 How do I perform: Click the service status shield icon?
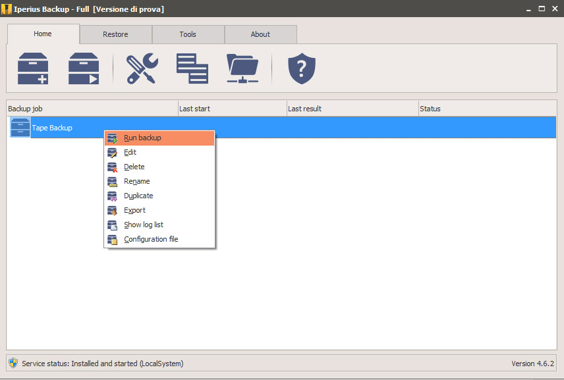[x=13, y=363]
